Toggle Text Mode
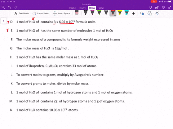The image size is (173, 129). click(x=22, y=13)
